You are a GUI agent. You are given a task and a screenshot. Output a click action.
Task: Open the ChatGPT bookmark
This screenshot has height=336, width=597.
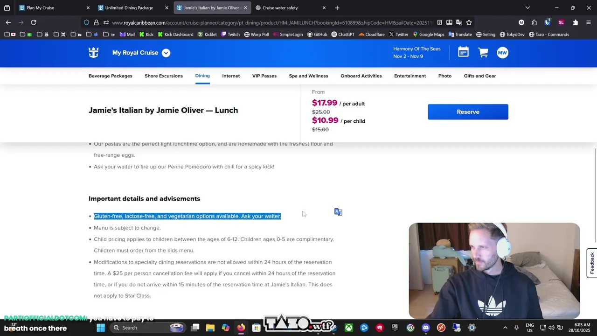click(343, 35)
